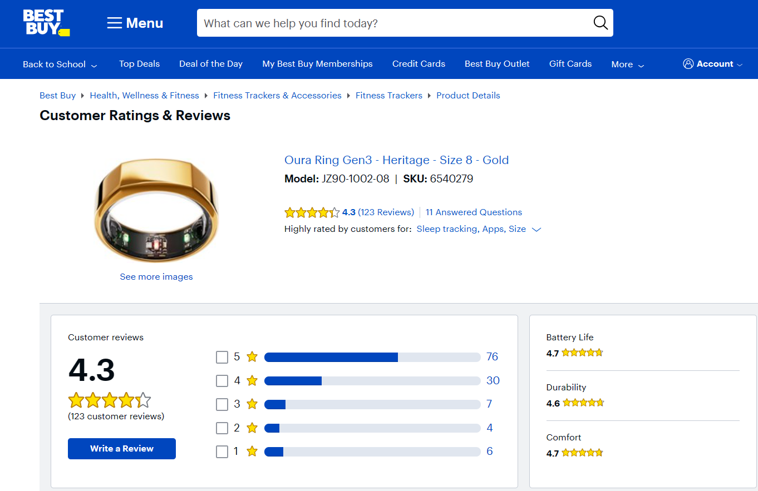758x491 pixels.
Task: Click the search magnifier icon
Action: 601,23
